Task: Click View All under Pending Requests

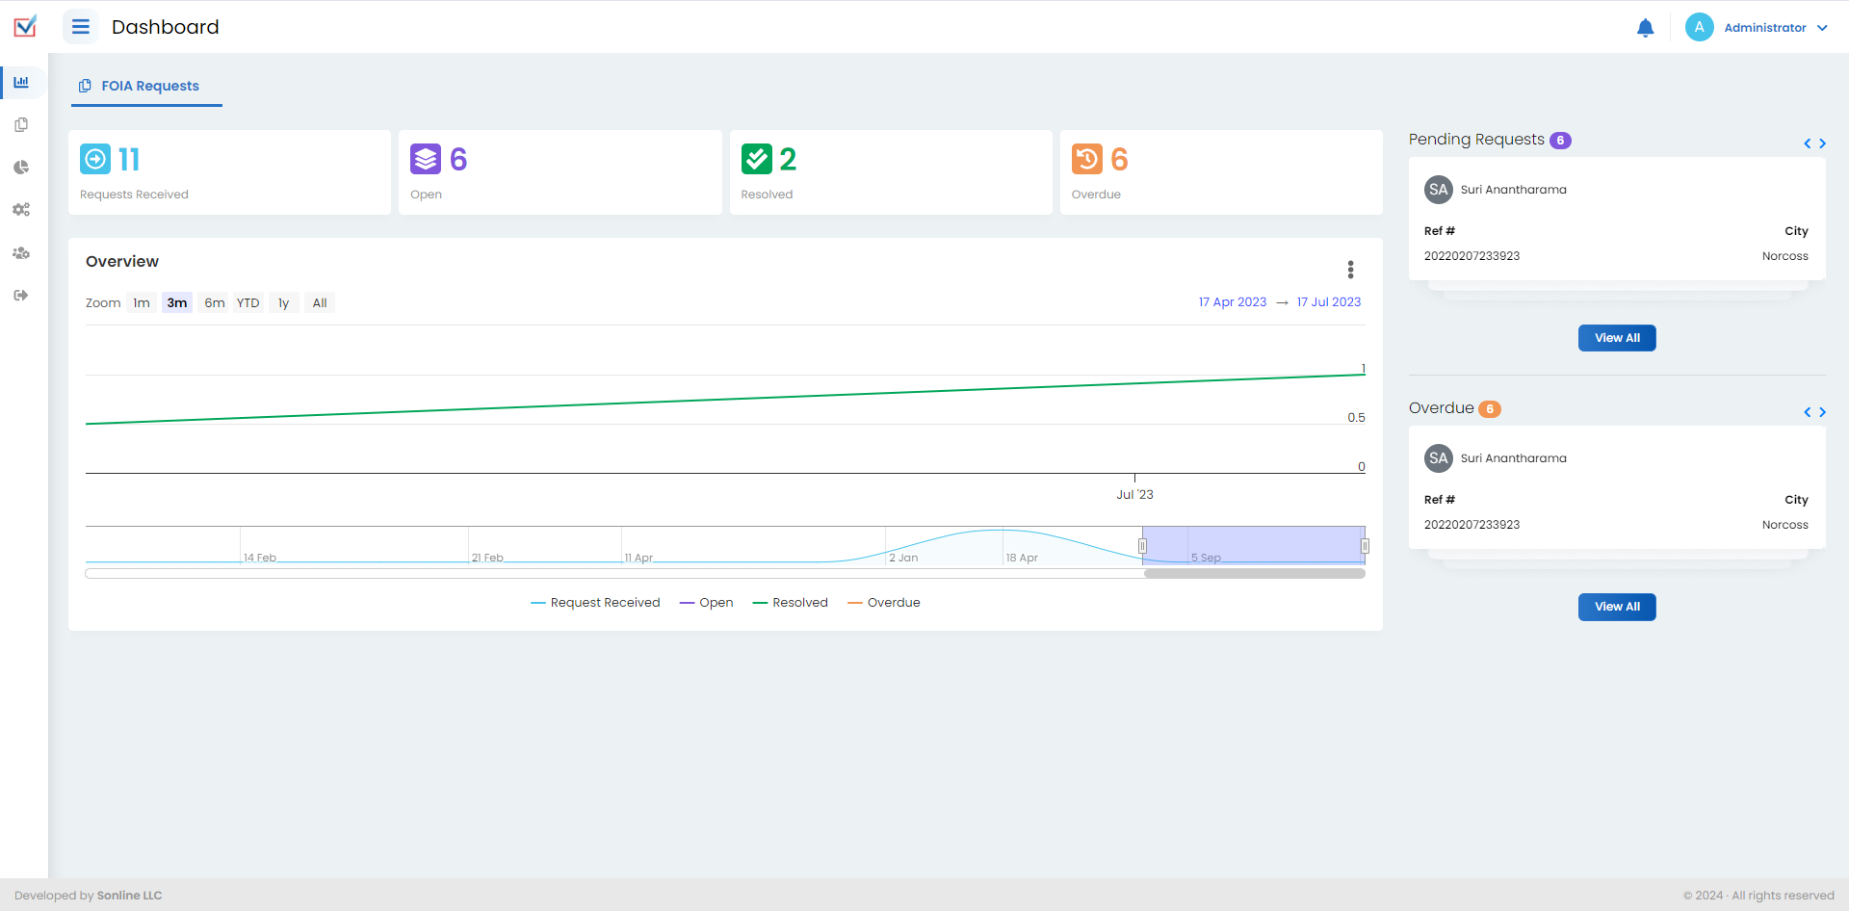Action: point(1616,338)
